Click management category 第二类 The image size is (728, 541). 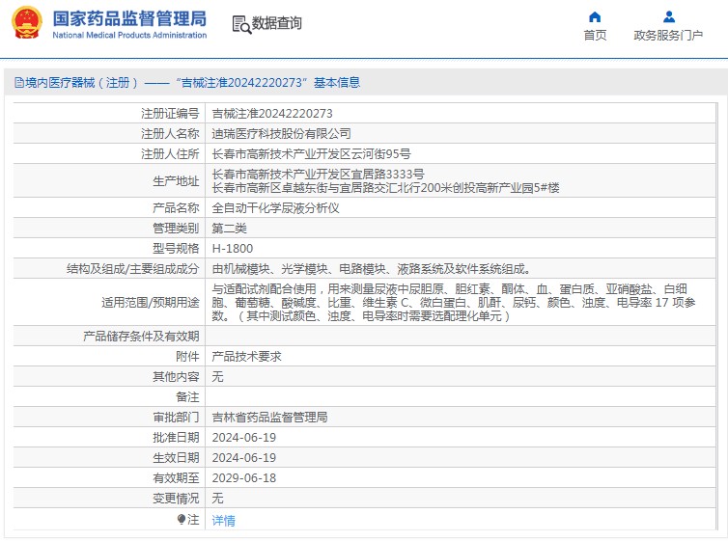pyautogui.click(x=230, y=229)
